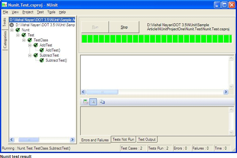Click the Stop button

coord(124,27)
